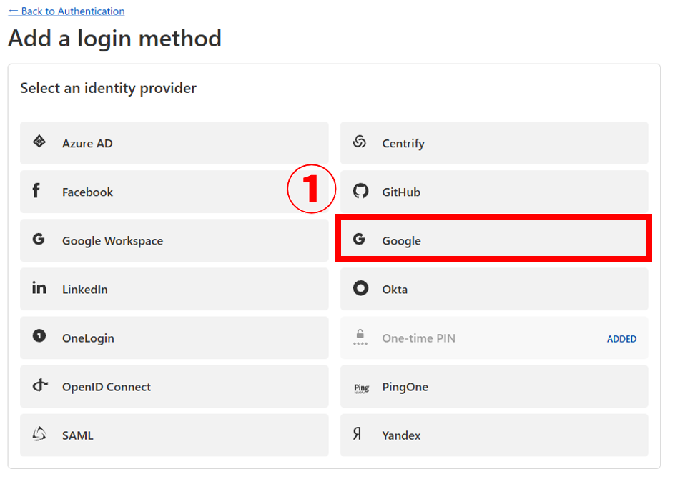The height and width of the screenshot is (502, 675).
Task: Click the Centrify swirl icon
Action: pyautogui.click(x=360, y=142)
